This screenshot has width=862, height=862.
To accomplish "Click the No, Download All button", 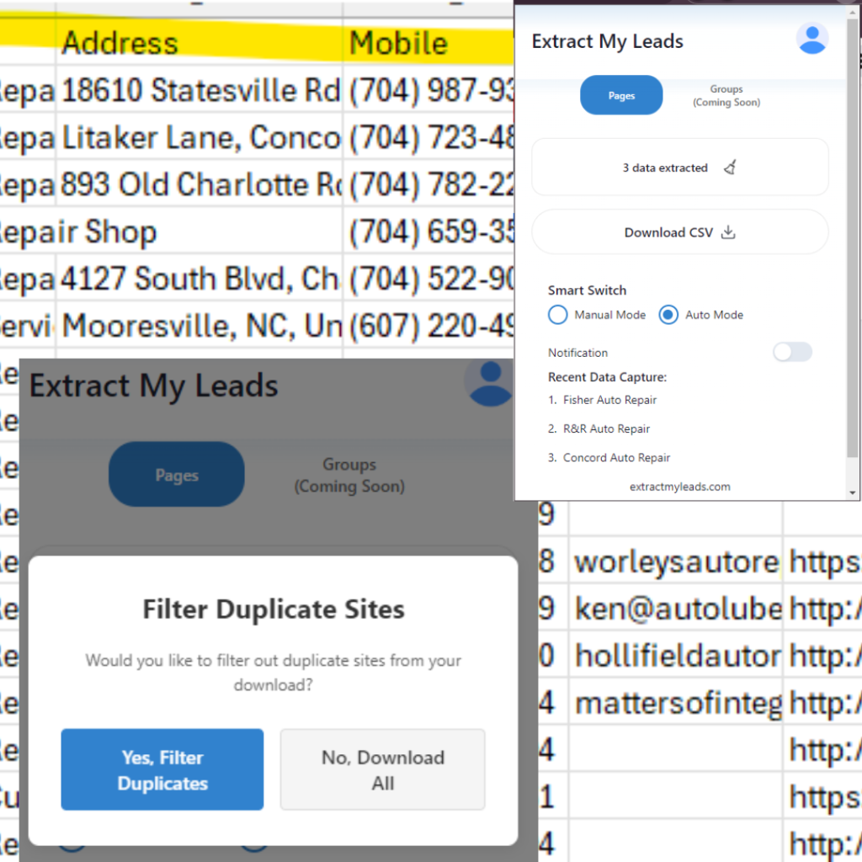I will point(382,769).
